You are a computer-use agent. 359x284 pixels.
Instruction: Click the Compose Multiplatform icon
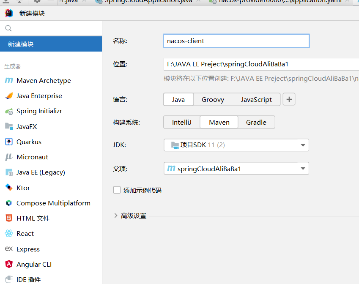(9, 203)
